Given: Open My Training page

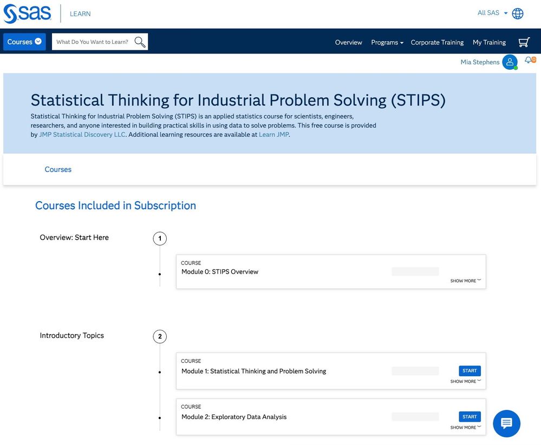Looking at the screenshot, I should pyautogui.click(x=489, y=43).
